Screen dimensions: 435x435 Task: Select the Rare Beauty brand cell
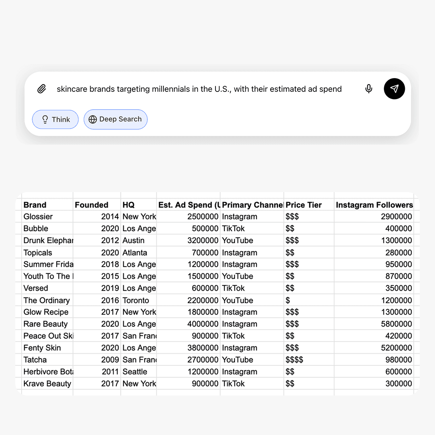point(47,324)
